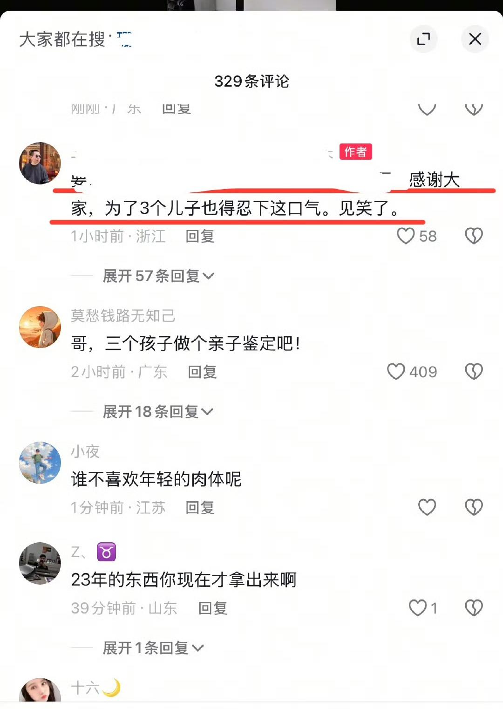The image size is (503, 709).
Task: Dislike the 亲子鉴定 comment
Action: click(474, 371)
